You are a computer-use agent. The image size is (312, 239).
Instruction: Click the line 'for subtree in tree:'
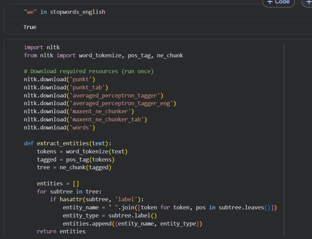[x=69, y=192]
